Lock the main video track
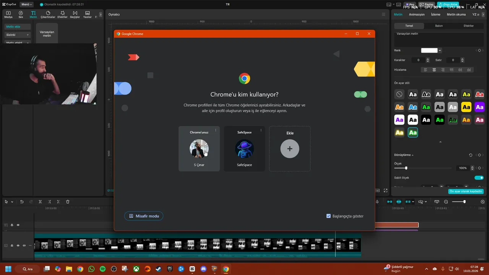 click(12, 246)
